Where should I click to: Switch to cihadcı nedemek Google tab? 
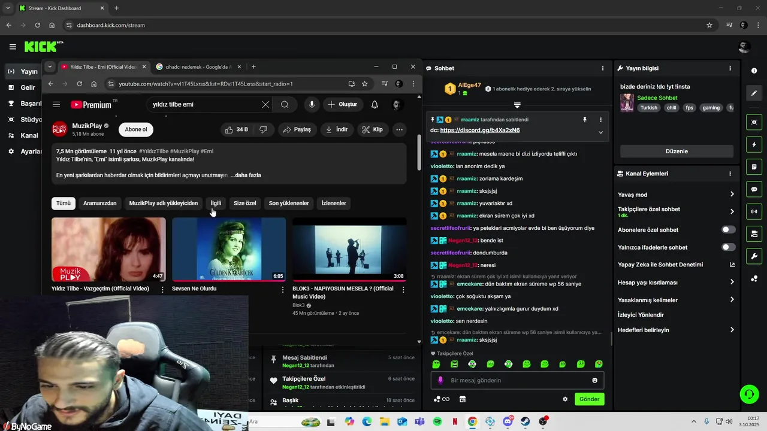point(198,66)
